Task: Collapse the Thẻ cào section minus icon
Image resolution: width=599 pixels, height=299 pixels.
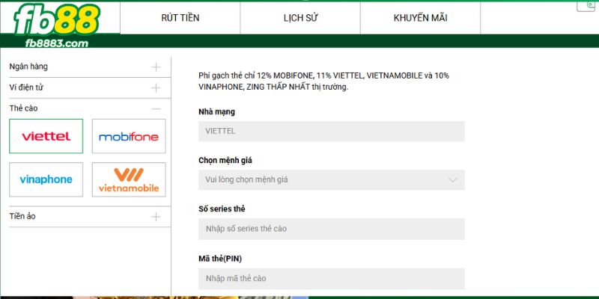Action: (x=156, y=108)
